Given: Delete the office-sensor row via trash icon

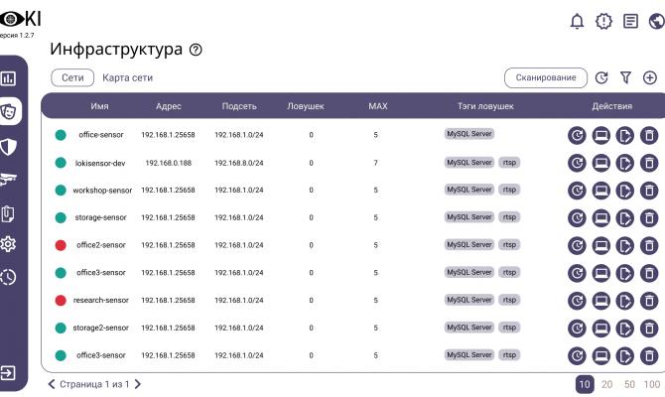Looking at the screenshot, I should click(x=649, y=135).
